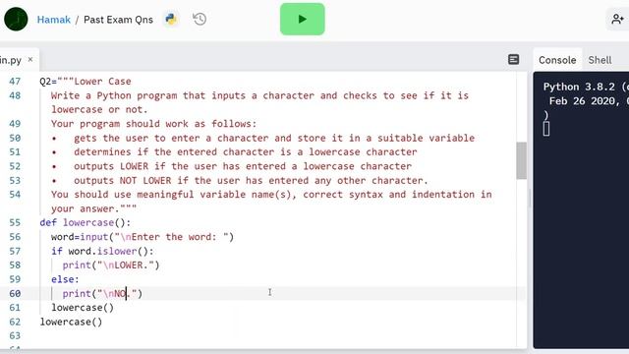Click 'Your program should work as follows:' text

[x=153, y=124]
